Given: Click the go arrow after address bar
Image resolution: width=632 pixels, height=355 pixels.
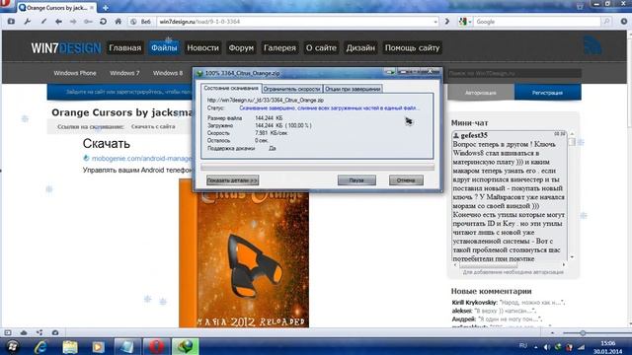Looking at the screenshot, I should (447, 22).
